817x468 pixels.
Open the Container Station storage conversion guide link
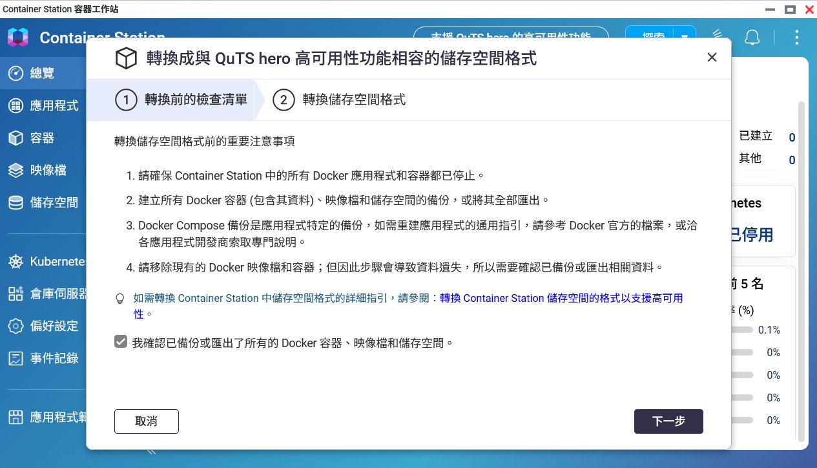click(x=561, y=298)
